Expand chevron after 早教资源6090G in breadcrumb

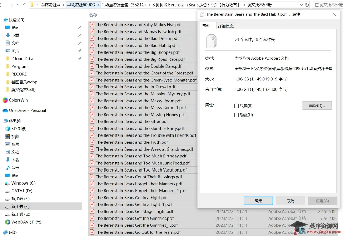pos(98,5)
